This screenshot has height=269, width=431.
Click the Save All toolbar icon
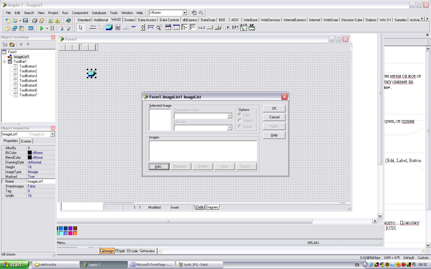click(34, 21)
